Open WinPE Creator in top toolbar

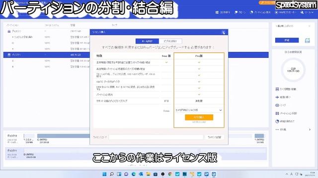coord(286,12)
